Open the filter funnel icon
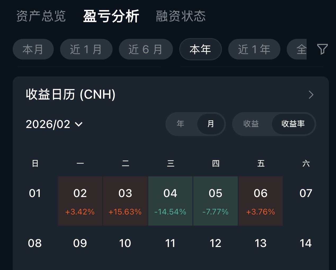336x270 pixels. [322, 49]
